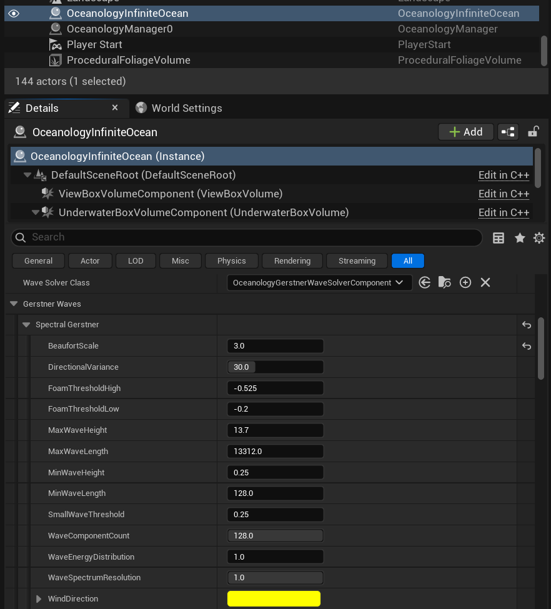The image size is (551, 609).
Task: Enable the Rendering properties filter
Action: tap(292, 260)
